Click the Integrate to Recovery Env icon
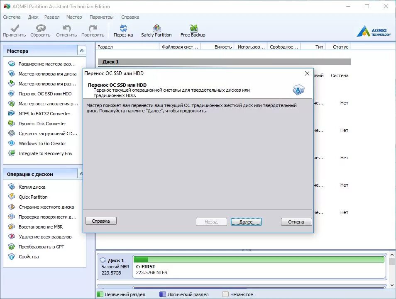 [12, 153]
